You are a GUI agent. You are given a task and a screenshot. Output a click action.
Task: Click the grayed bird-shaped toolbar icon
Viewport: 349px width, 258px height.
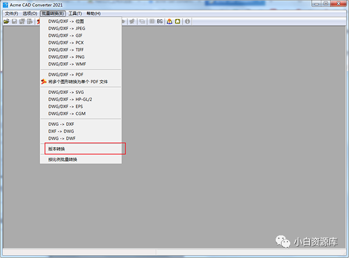coord(132,21)
